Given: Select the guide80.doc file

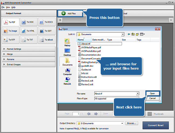Looking at the screenshot, I should tap(86, 66).
